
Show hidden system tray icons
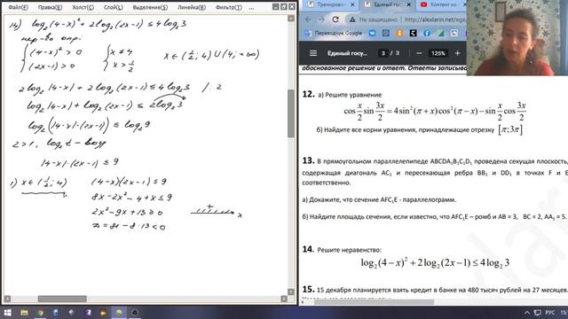[x=527, y=313]
